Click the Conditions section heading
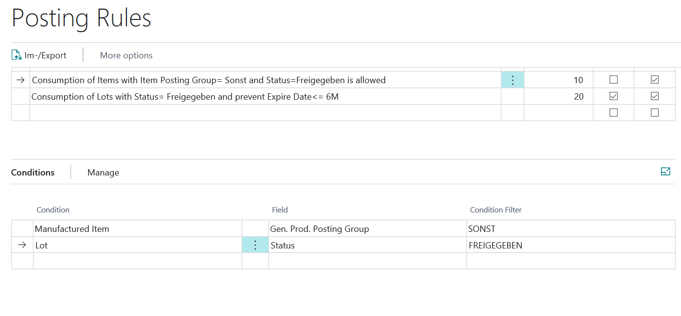681x316 pixels. (x=33, y=173)
